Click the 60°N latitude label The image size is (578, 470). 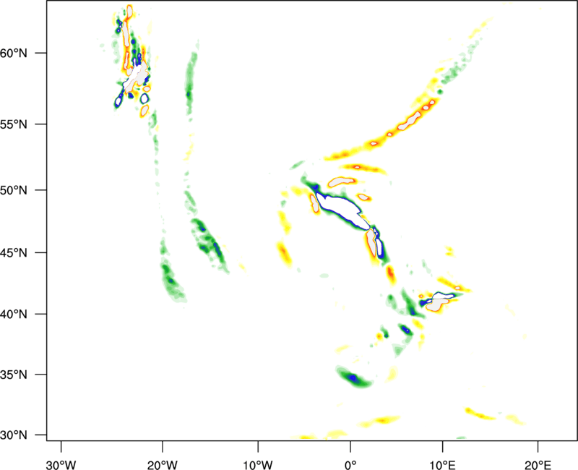click(14, 54)
